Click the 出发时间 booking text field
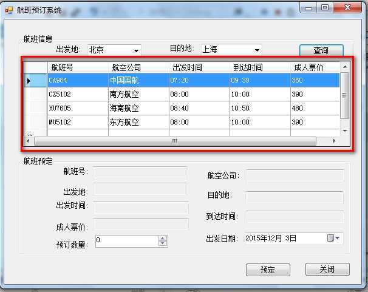Viewport: 368px width, 292px height. [141, 208]
